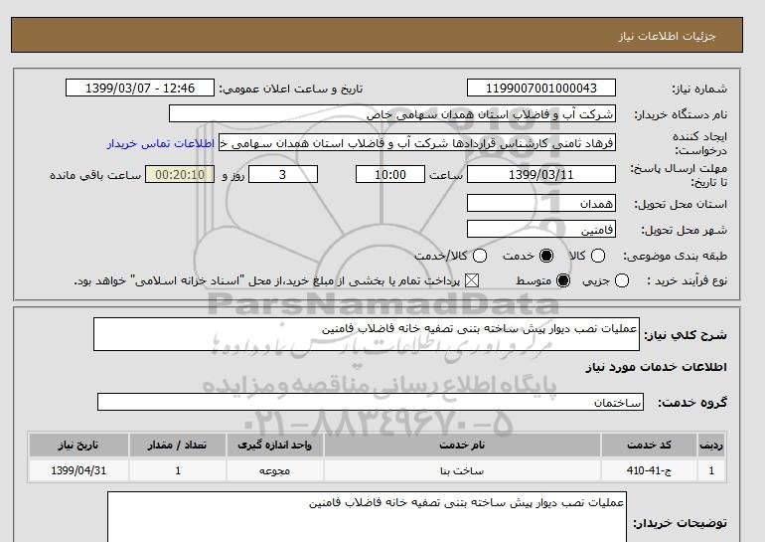Click column header تعداد / مقدار
This screenshot has width=765, height=542.
(178, 445)
